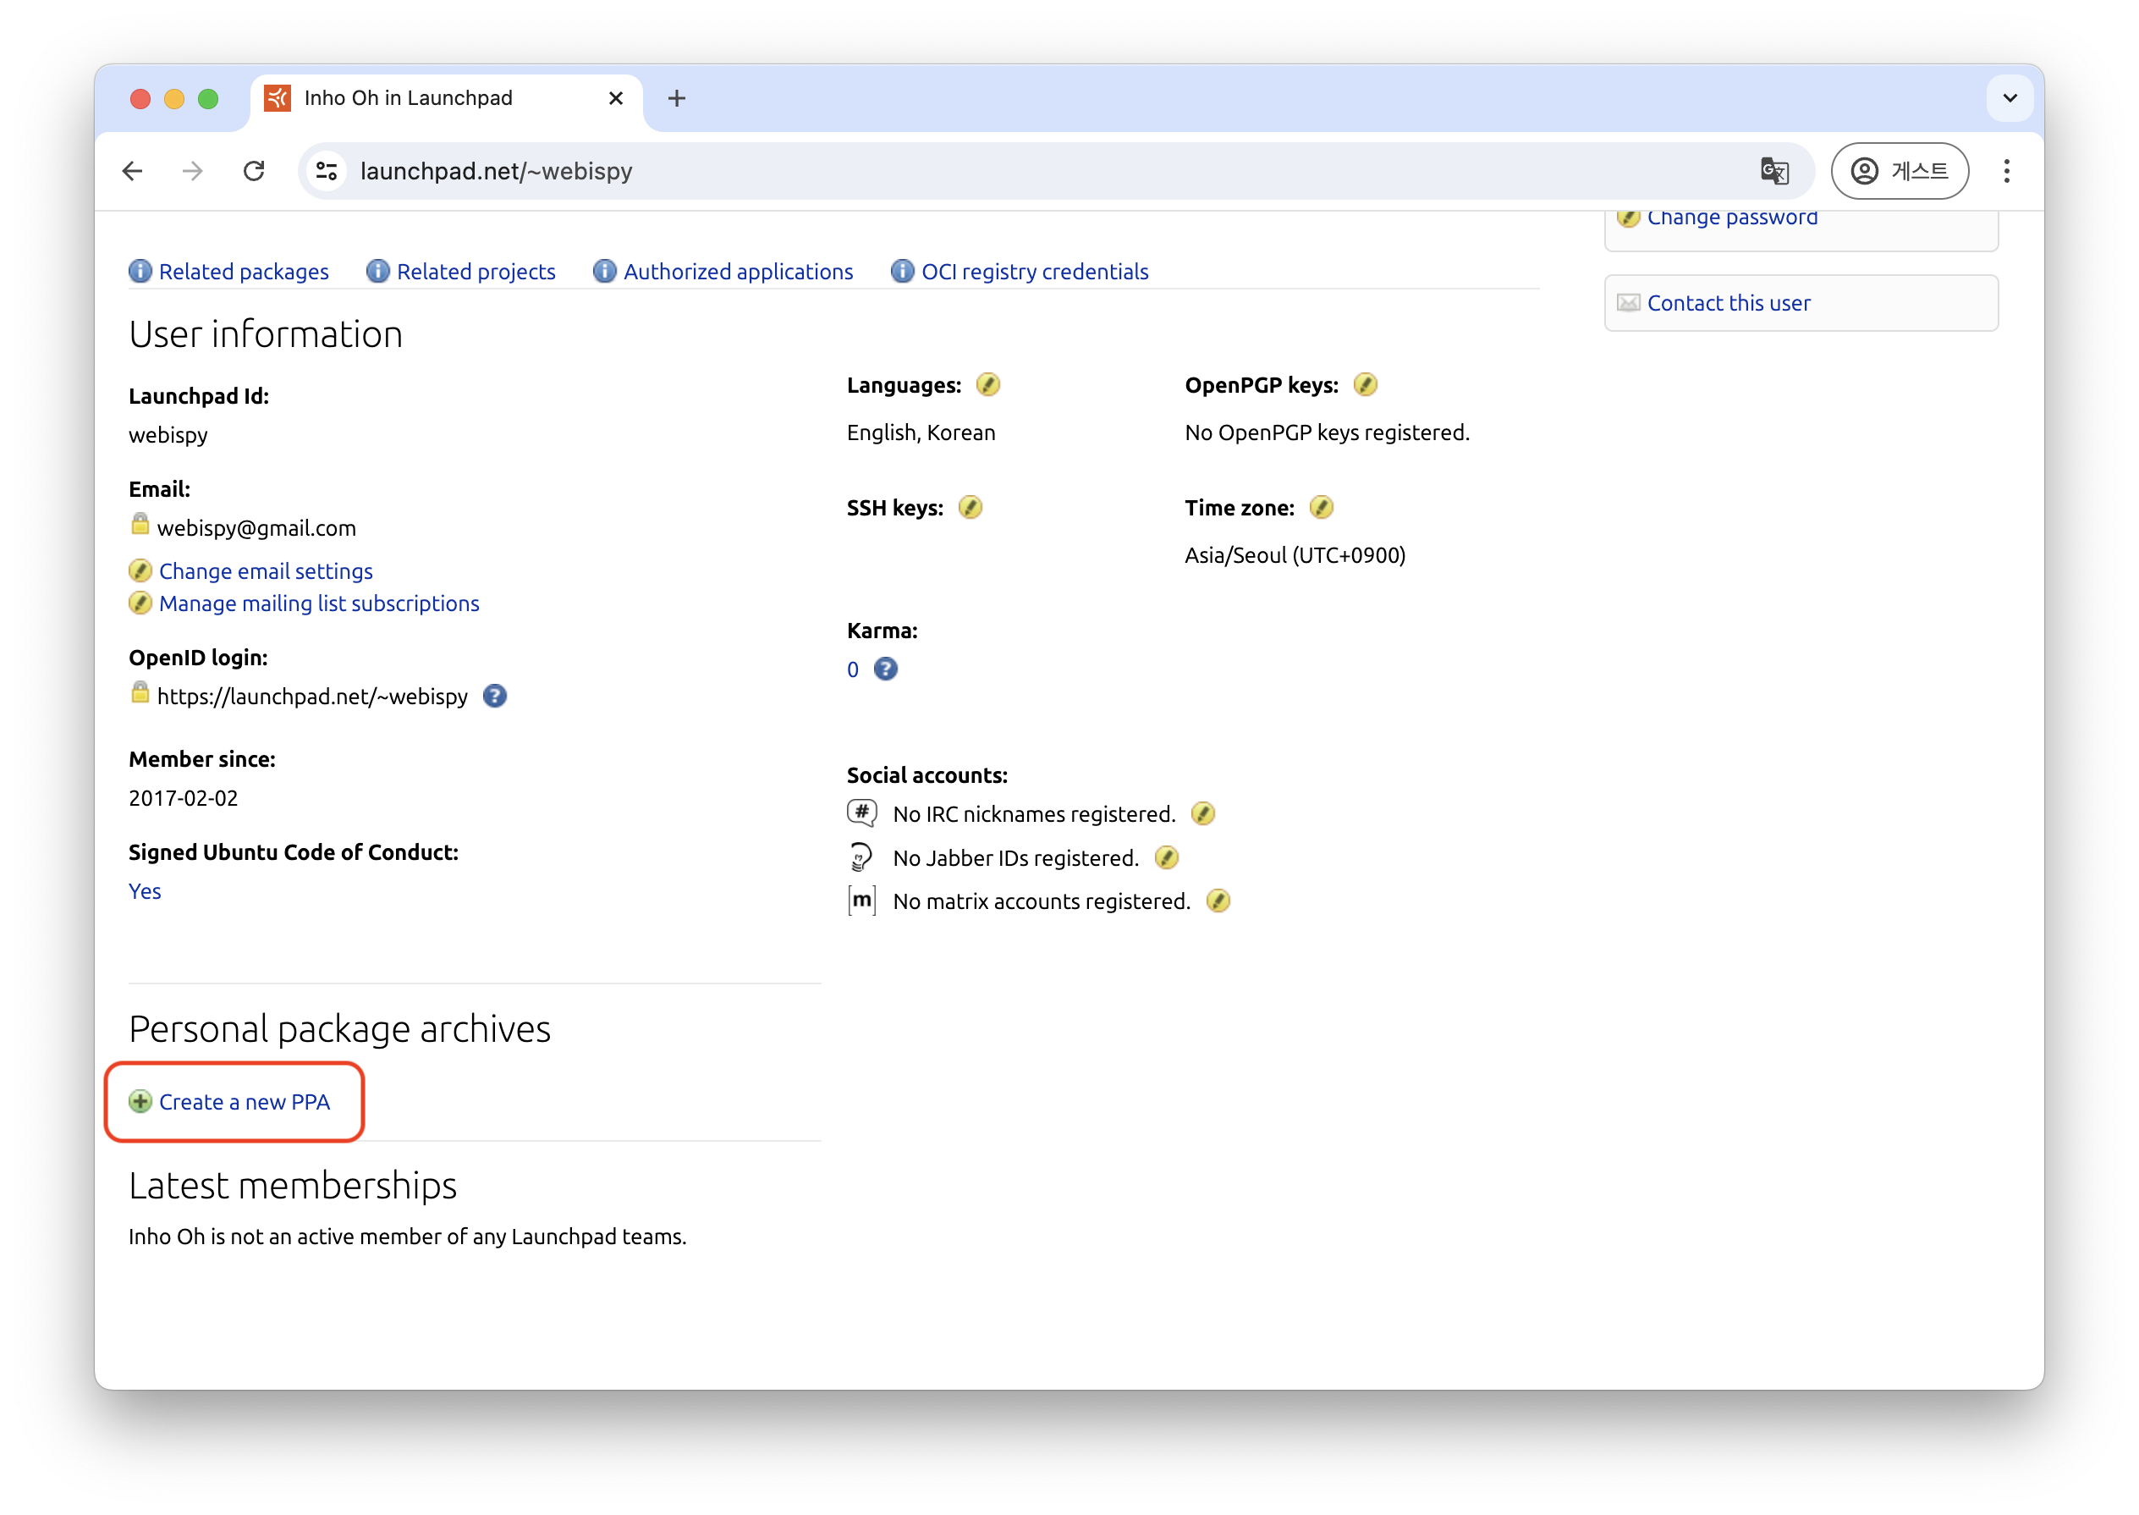The width and height of the screenshot is (2139, 1515).
Task: Click the Yes Code of Conduct link
Action: pos(145,891)
